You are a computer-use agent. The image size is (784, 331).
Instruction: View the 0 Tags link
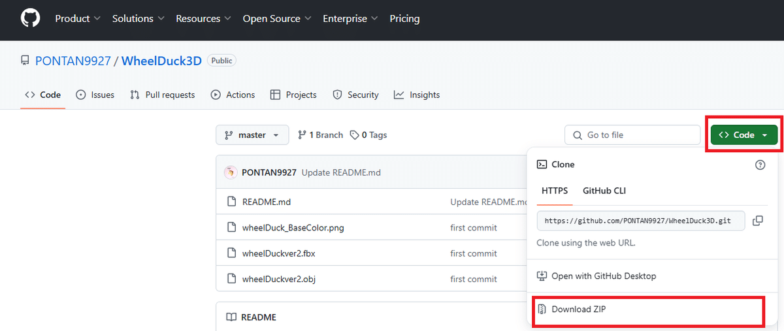pos(368,135)
